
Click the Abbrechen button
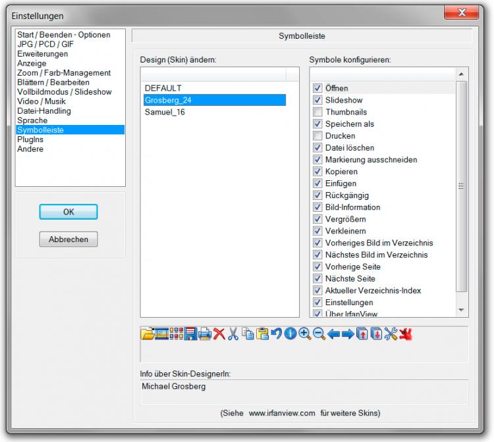click(69, 240)
